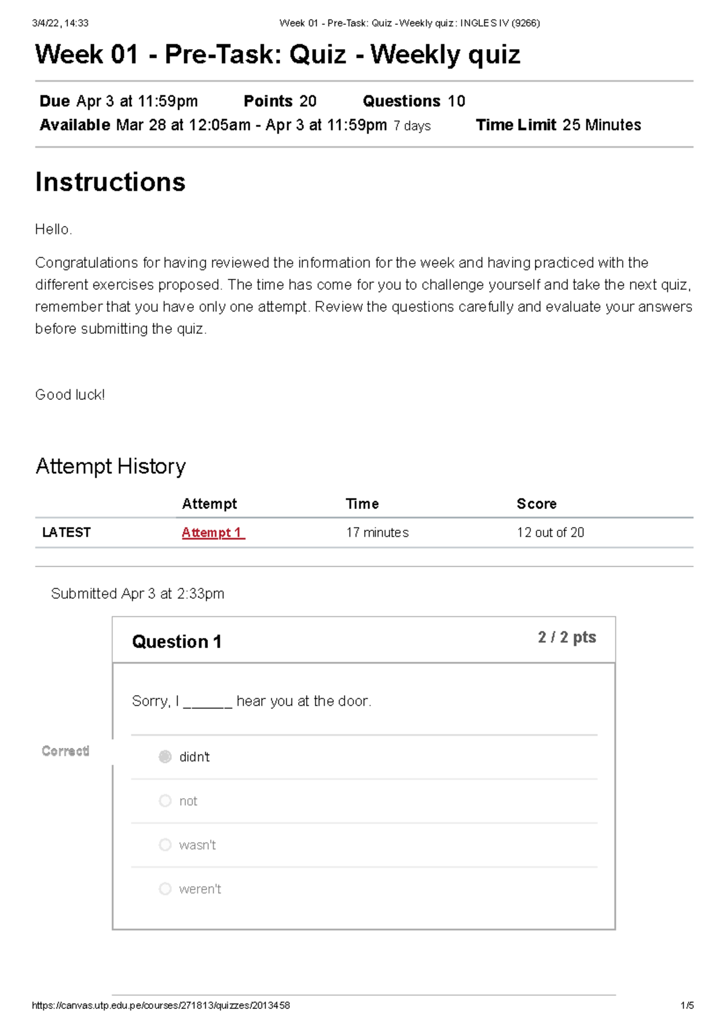Click the Score column header

pos(536,504)
